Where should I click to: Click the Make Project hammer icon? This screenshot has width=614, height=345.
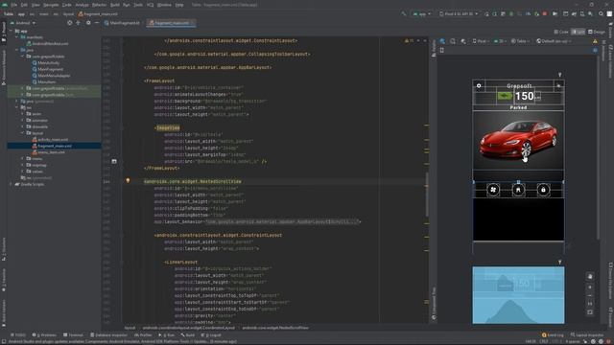click(x=403, y=13)
